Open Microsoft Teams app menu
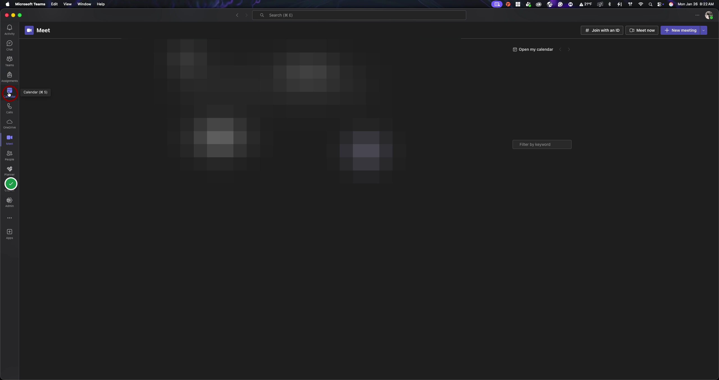This screenshot has height=380, width=719. pyautogui.click(x=30, y=4)
